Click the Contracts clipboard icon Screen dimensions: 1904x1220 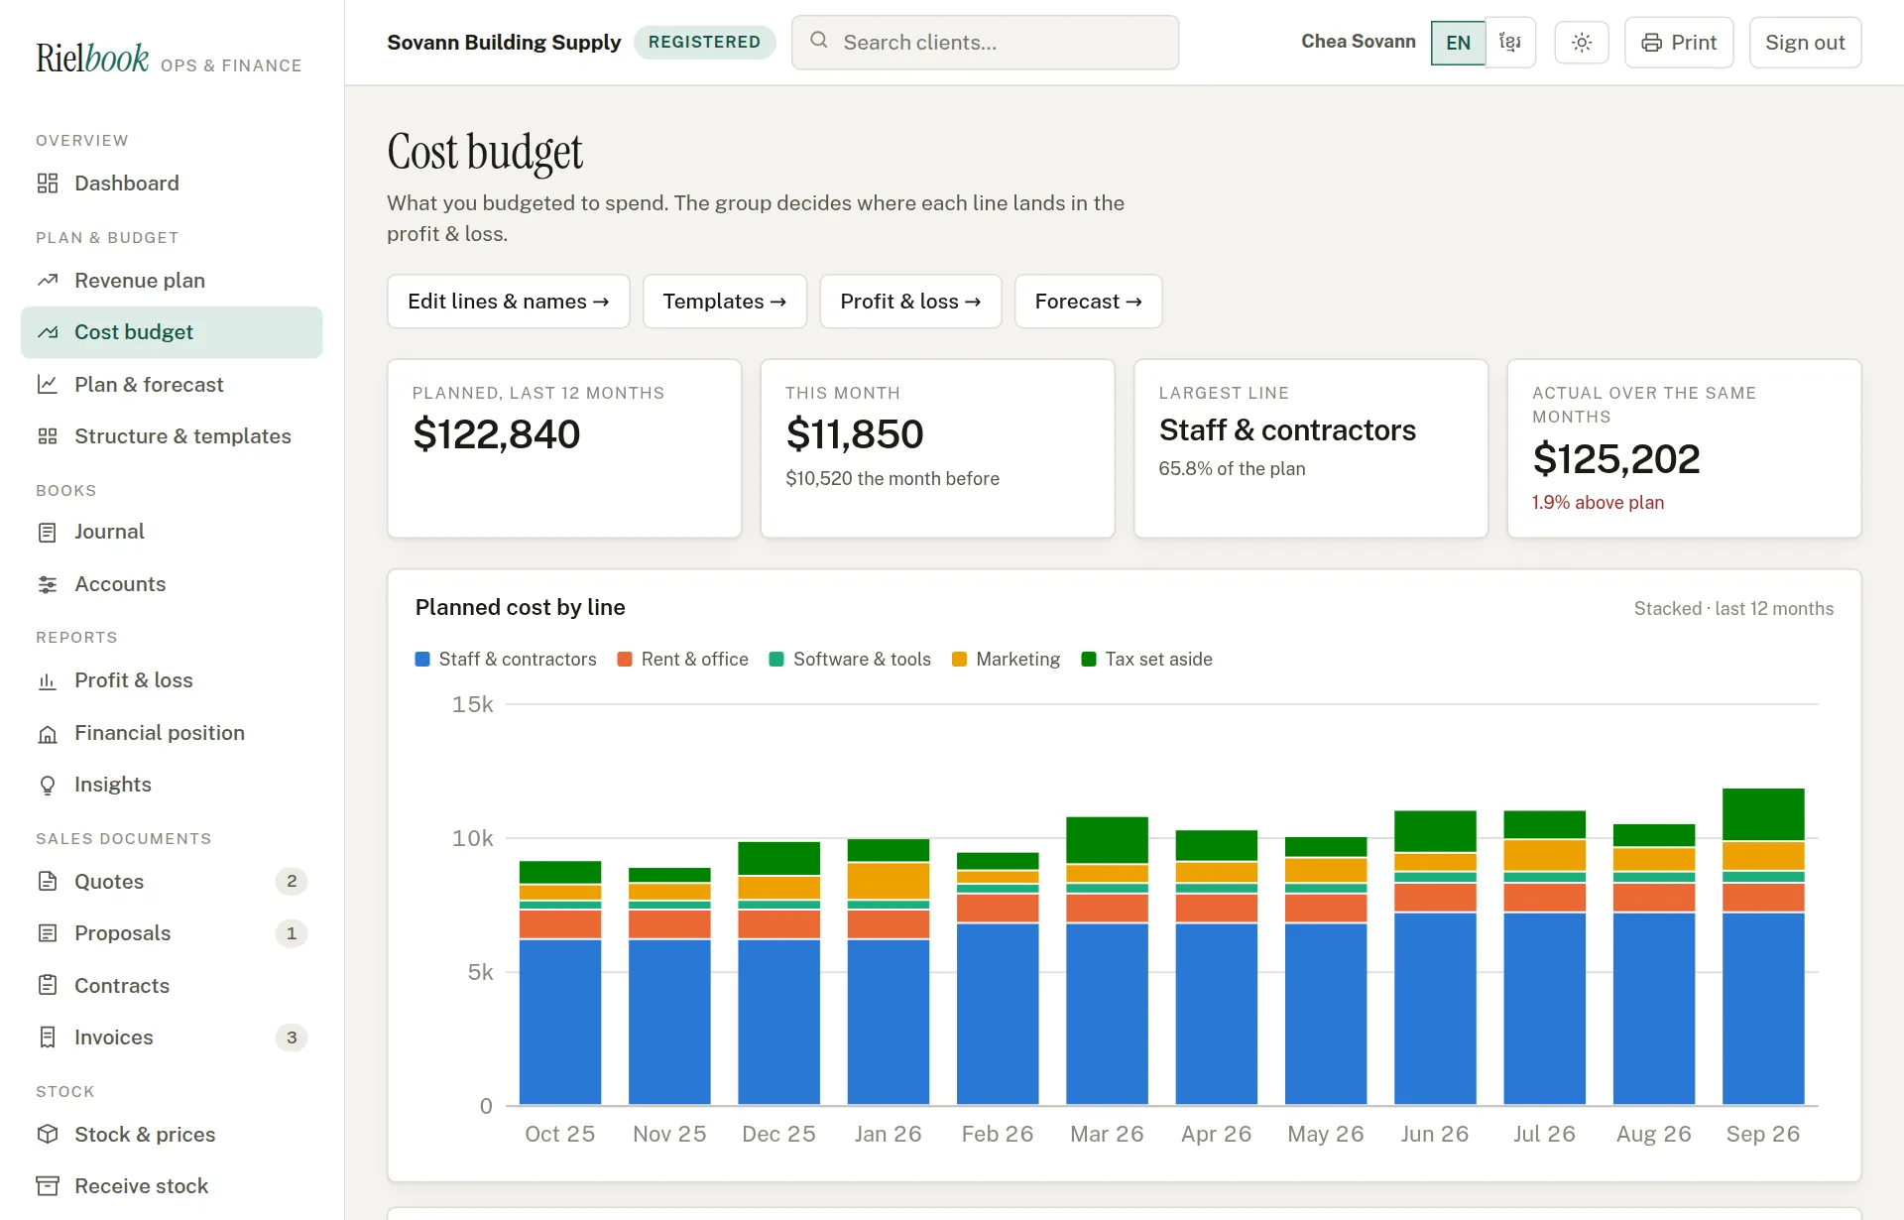(x=48, y=986)
